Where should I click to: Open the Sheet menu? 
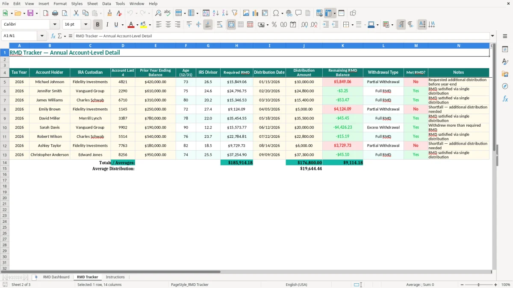(x=92, y=3)
